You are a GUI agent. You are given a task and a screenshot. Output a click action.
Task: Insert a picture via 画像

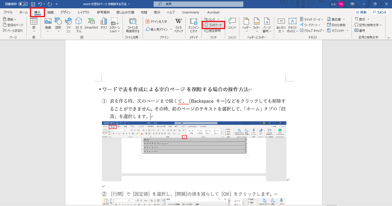[48, 25]
